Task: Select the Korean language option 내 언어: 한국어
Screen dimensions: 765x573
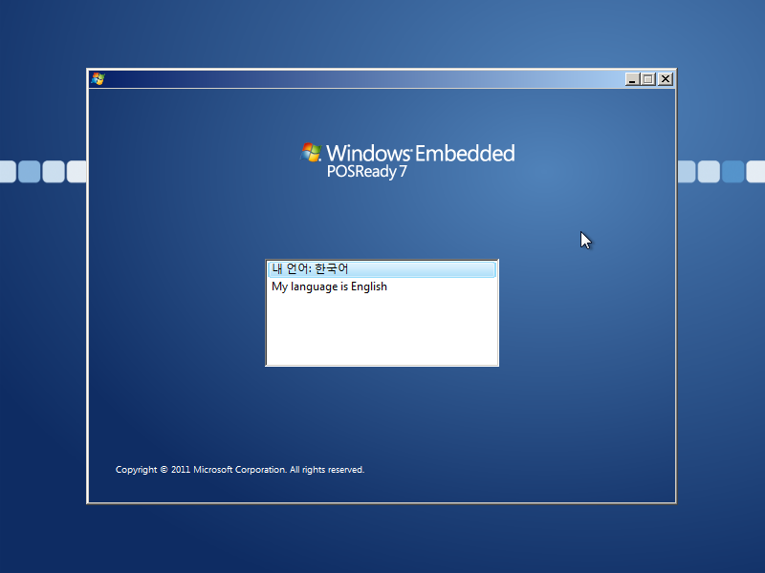Action: tap(382, 269)
